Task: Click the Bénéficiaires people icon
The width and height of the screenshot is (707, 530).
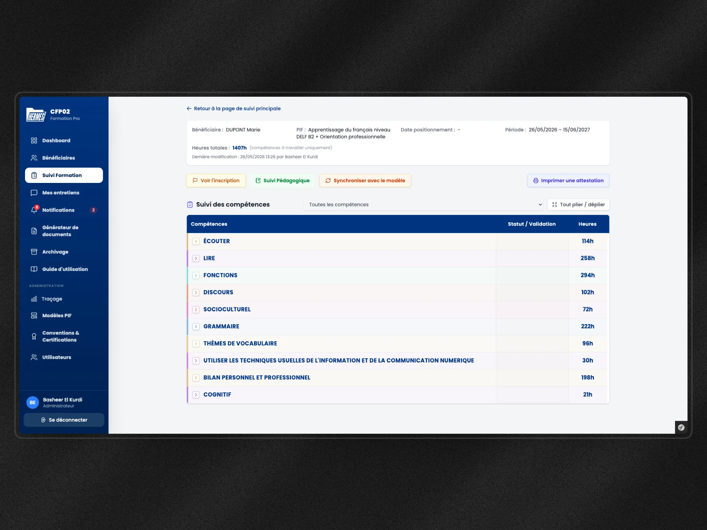Action: click(34, 158)
